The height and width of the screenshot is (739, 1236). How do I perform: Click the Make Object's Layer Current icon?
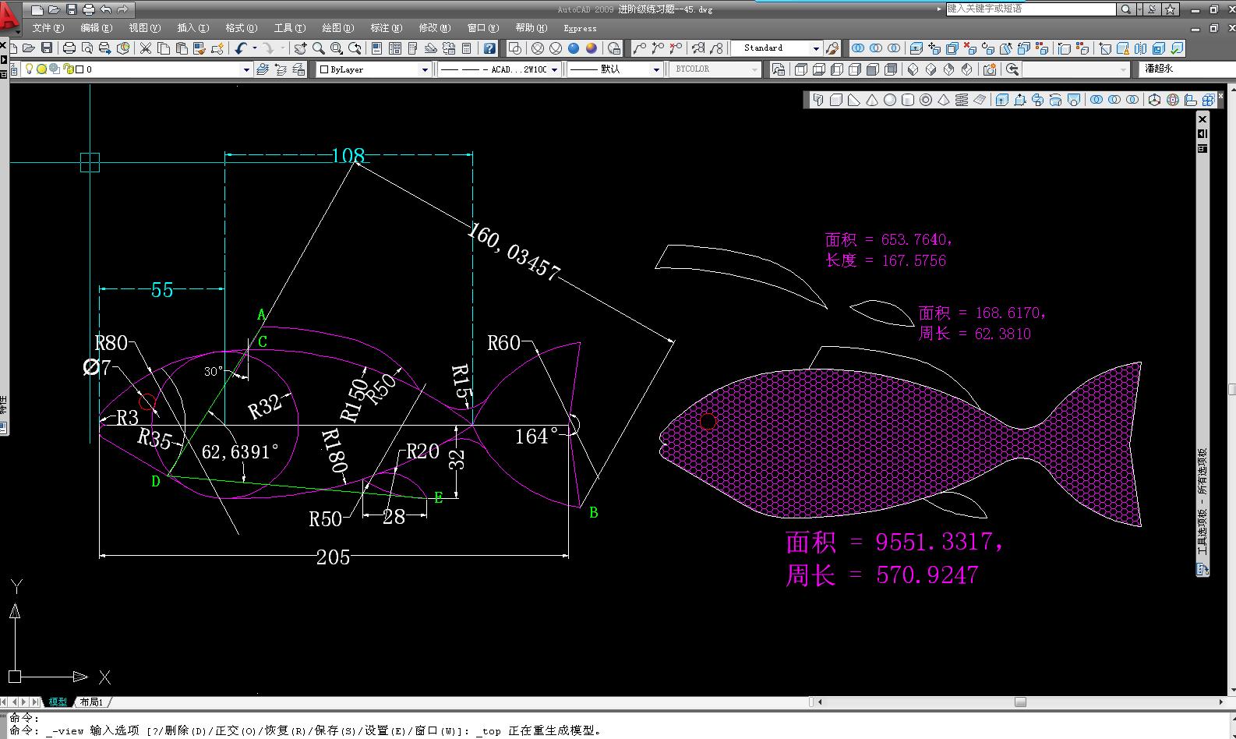(263, 69)
